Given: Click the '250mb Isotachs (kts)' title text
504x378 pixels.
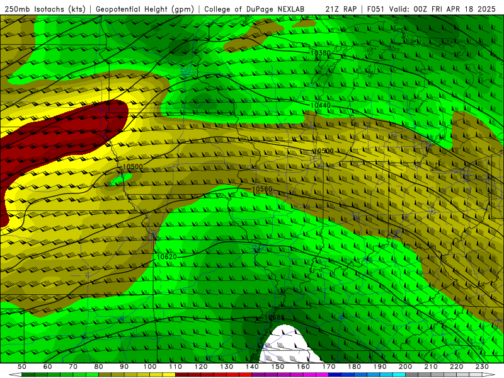Looking at the screenshot, I should click(45, 9).
